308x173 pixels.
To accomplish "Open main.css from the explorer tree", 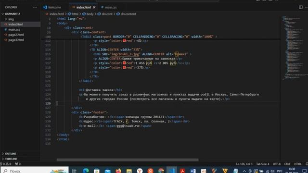I will click(x=14, y=30).
